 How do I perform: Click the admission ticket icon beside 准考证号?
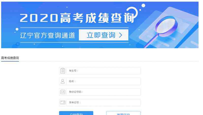(x=63, y=102)
